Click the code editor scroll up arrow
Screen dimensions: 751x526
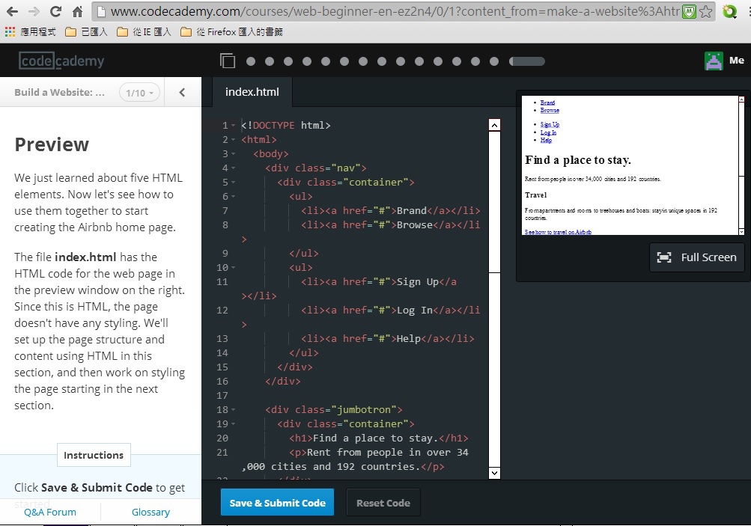(x=494, y=125)
